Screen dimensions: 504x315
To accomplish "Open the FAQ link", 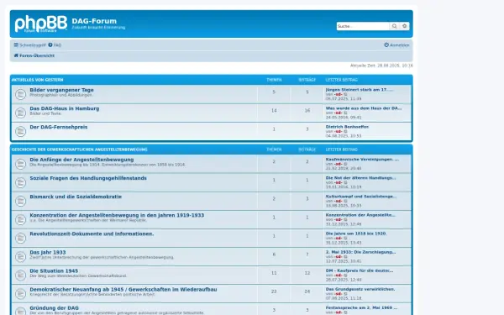I will [x=55, y=45].
